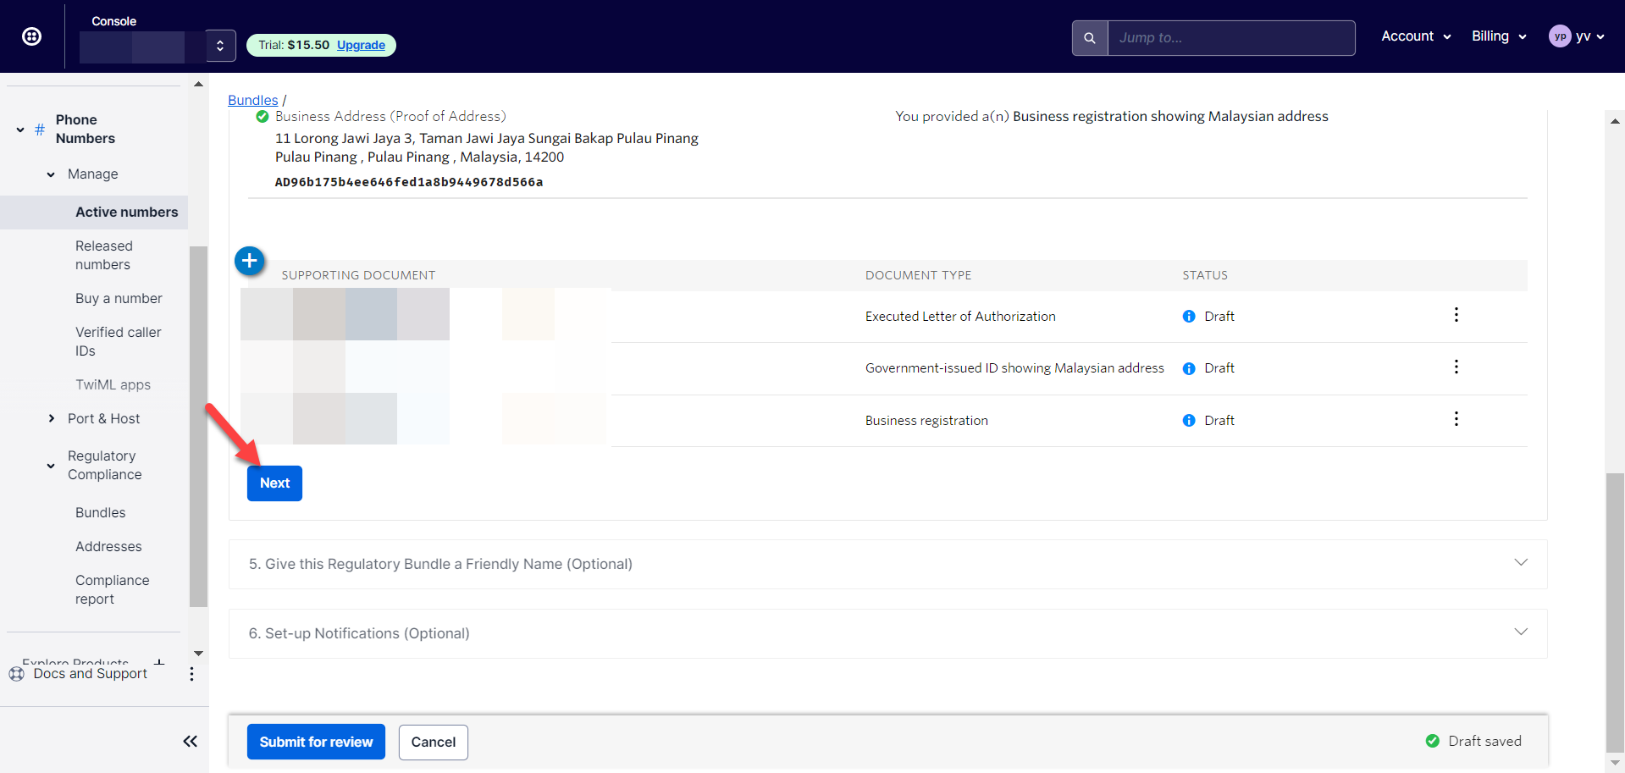Collapse the sidebar with double-chevron icon

190,742
